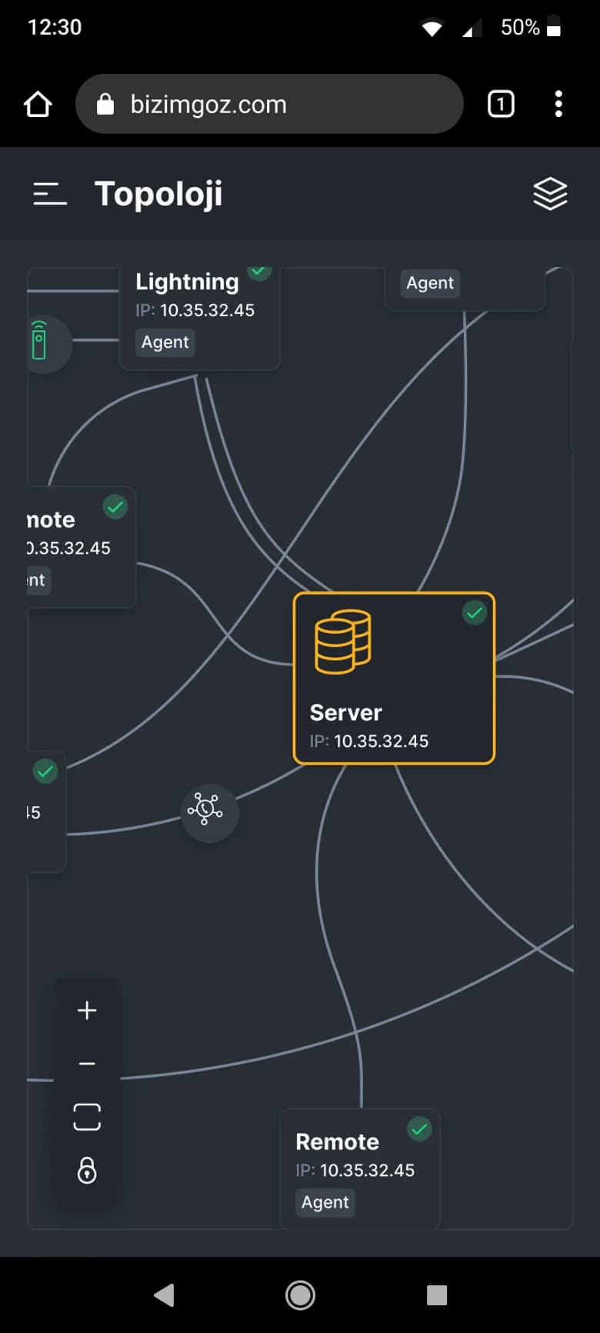Zoom out with the minus button
The height and width of the screenshot is (1333, 600).
[87, 1064]
